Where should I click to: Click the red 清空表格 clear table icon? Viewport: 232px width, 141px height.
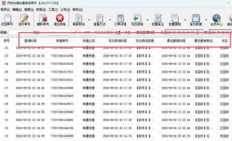59,20
